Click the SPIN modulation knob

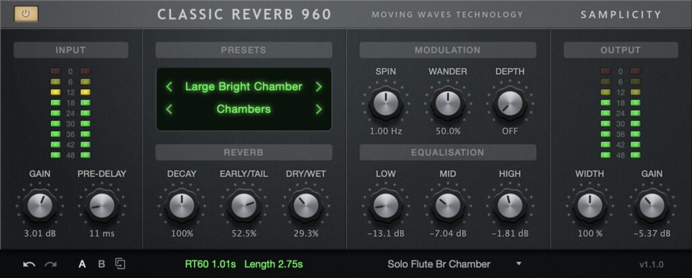pos(386,103)
